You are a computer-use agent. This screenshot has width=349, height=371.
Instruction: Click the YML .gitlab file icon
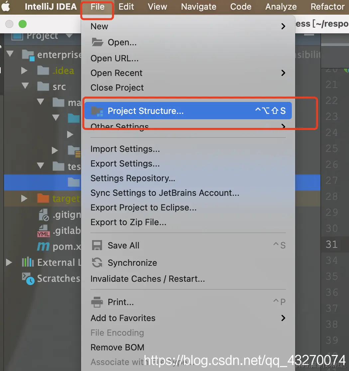point(44,231)
